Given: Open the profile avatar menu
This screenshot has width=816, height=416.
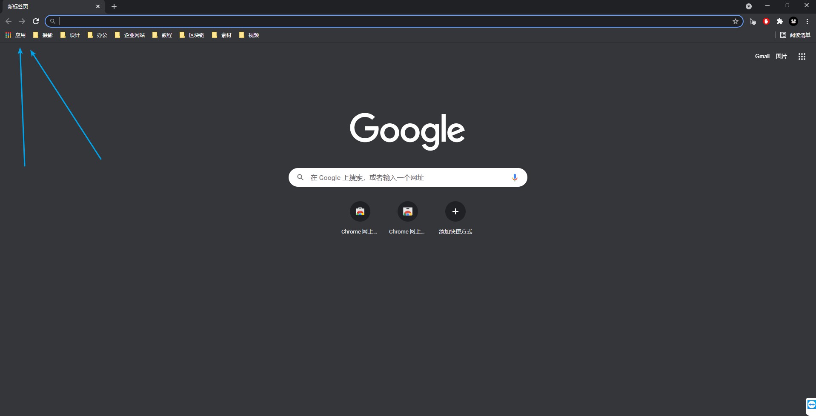Looking at the screenshot, I should point(793,21).
